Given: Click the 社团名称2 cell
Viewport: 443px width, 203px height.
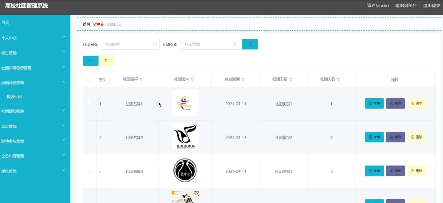Looking at the screenshot, I should click(134, 138).
